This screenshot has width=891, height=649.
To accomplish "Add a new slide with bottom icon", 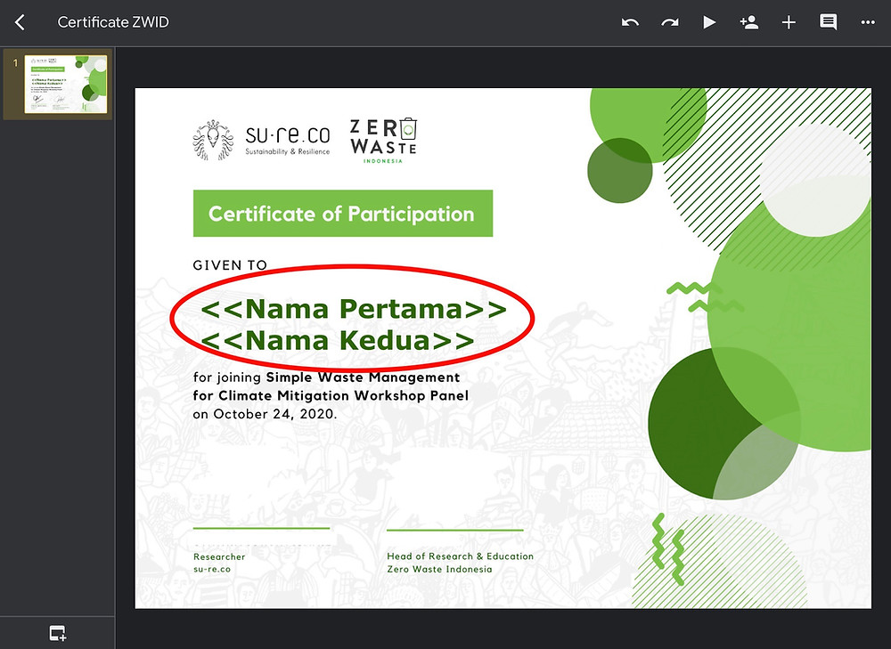I will [57, 633].
